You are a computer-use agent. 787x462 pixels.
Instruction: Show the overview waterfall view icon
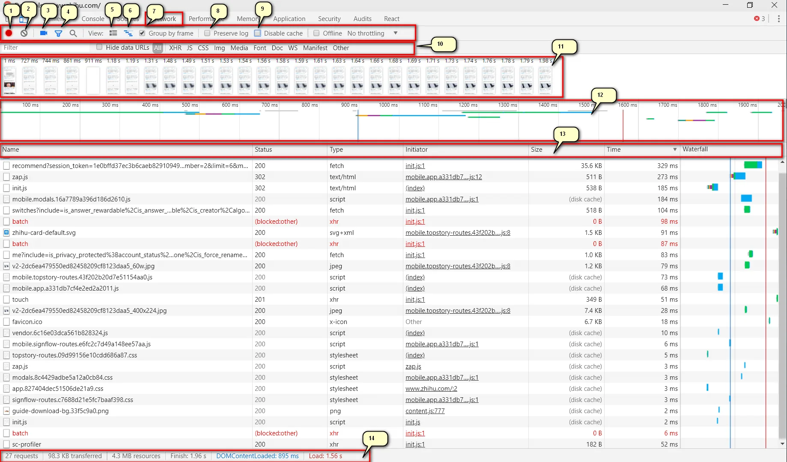pos(128,33)
